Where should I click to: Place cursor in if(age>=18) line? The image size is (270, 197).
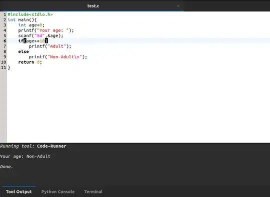[x=33, y=41]
